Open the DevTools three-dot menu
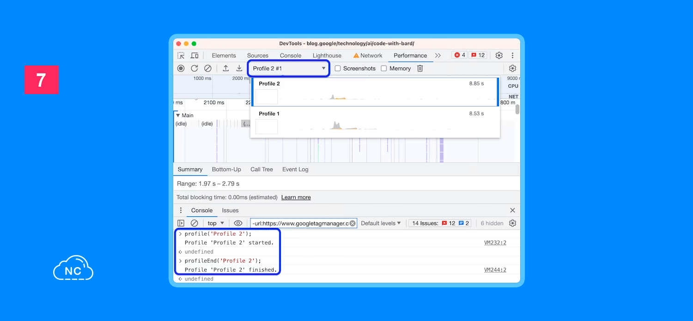Image resolution: width=693 pixels, height=321 pixels. (x=512, y=55)
